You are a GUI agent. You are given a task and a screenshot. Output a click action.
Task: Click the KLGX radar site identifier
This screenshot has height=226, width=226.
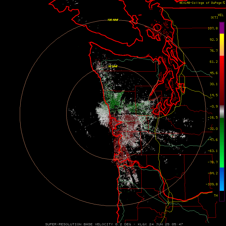tap(143, 224)
